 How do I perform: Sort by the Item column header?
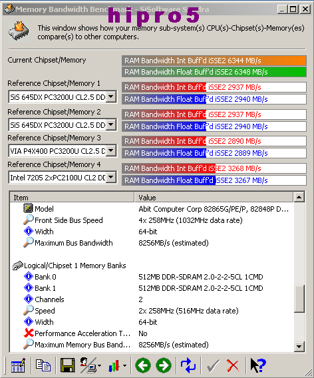tap(72, 198)
